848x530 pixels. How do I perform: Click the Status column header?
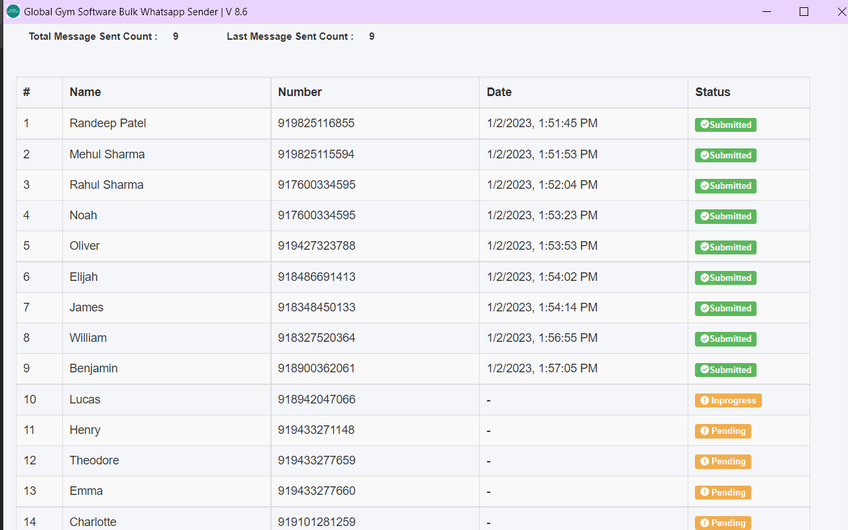713,92
